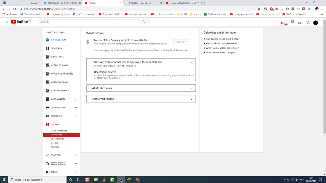Switch to the traduction Google tab
This screenshot has height=183, width=326.
[x=143, y=3]
